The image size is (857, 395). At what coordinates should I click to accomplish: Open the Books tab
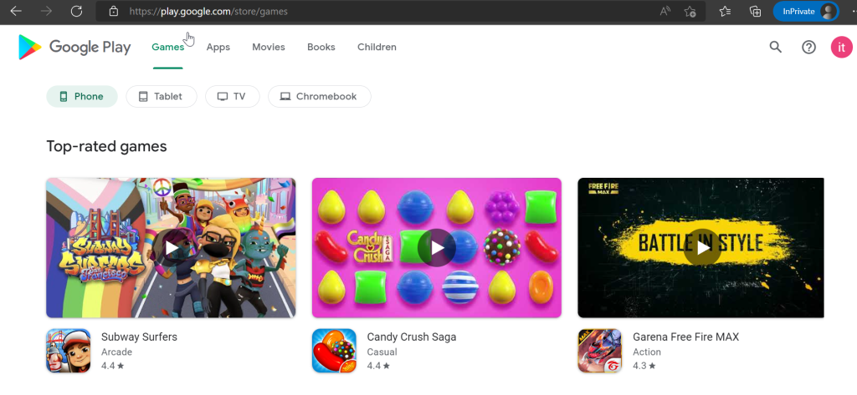click(321, 47)
